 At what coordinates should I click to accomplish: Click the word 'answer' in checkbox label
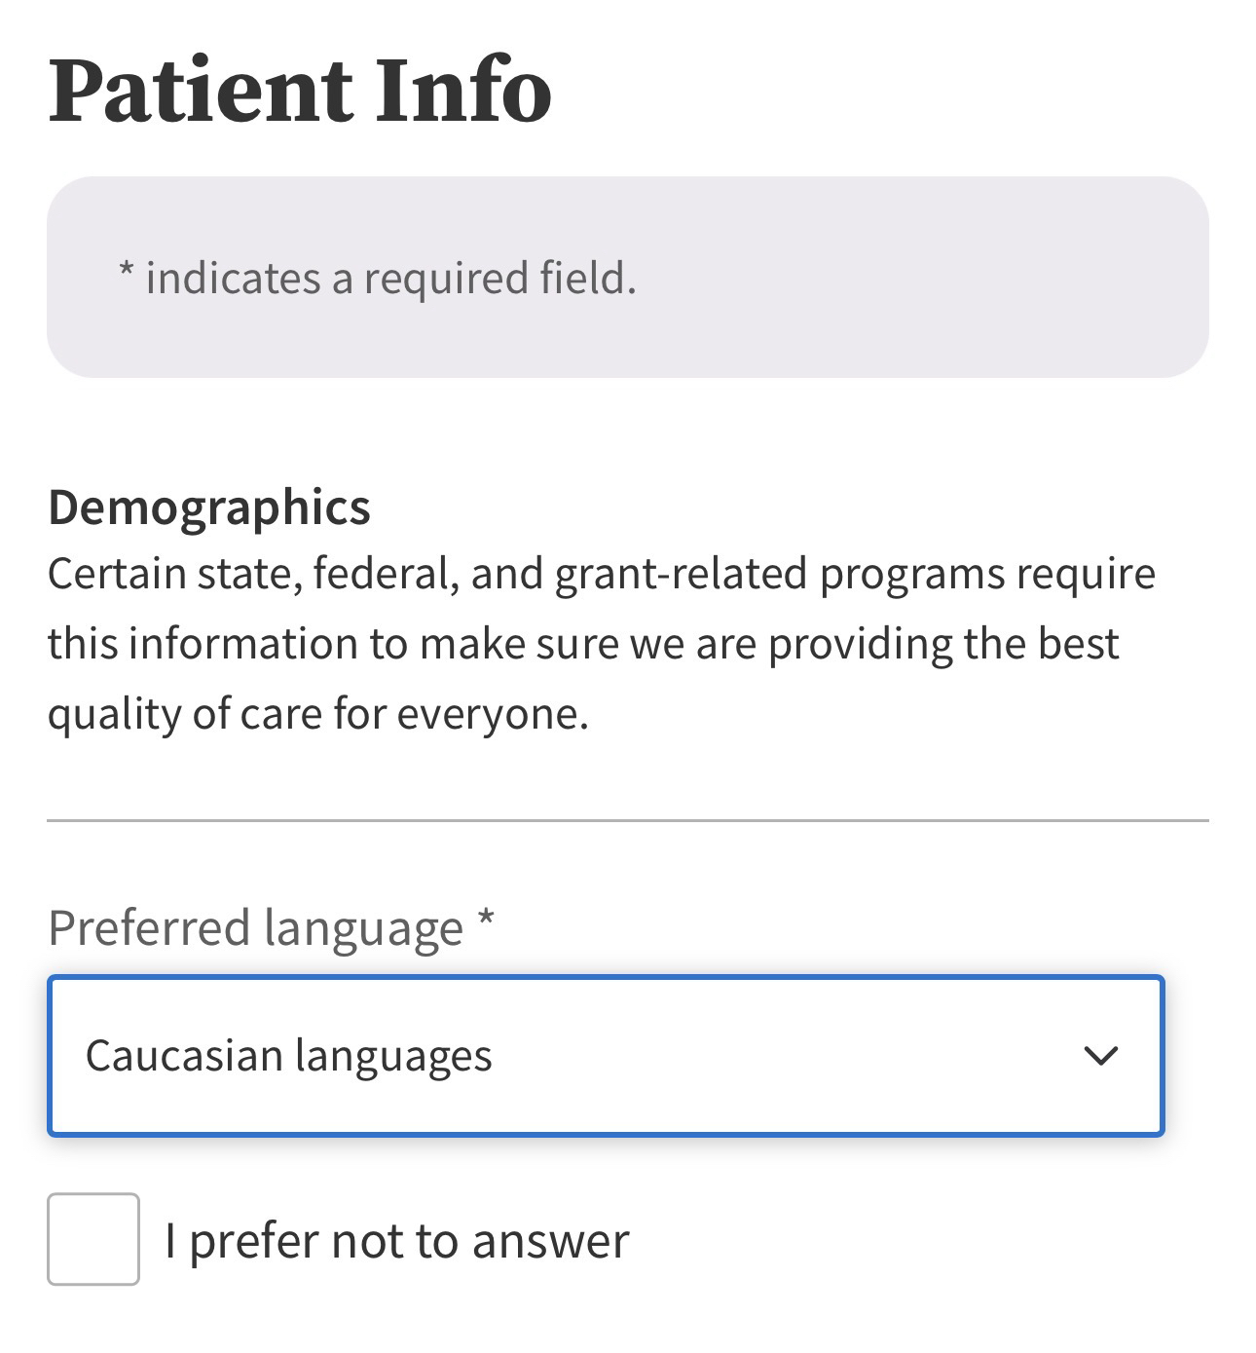click(550, 1242)
